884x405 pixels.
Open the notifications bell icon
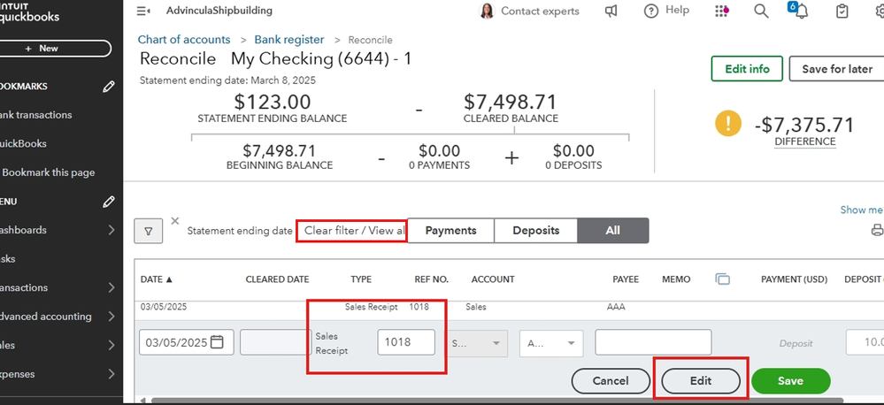800,11
